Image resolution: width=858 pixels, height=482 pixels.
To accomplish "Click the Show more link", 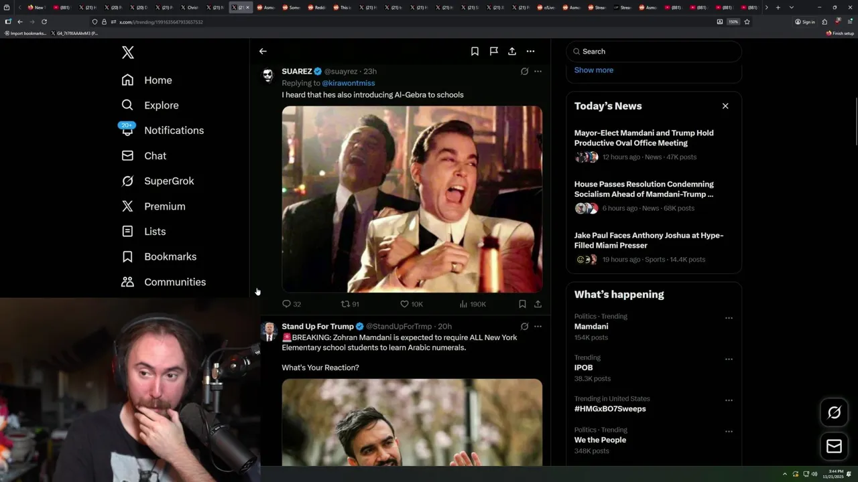I will (593, 70).
